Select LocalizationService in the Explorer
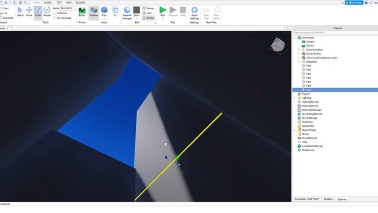 point(312,146)
